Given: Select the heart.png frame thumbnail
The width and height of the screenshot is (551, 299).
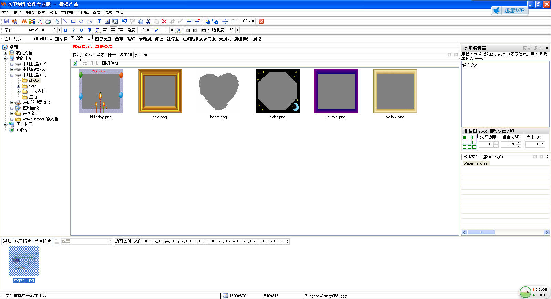Looking at the screenshot, I should point(219,91).
